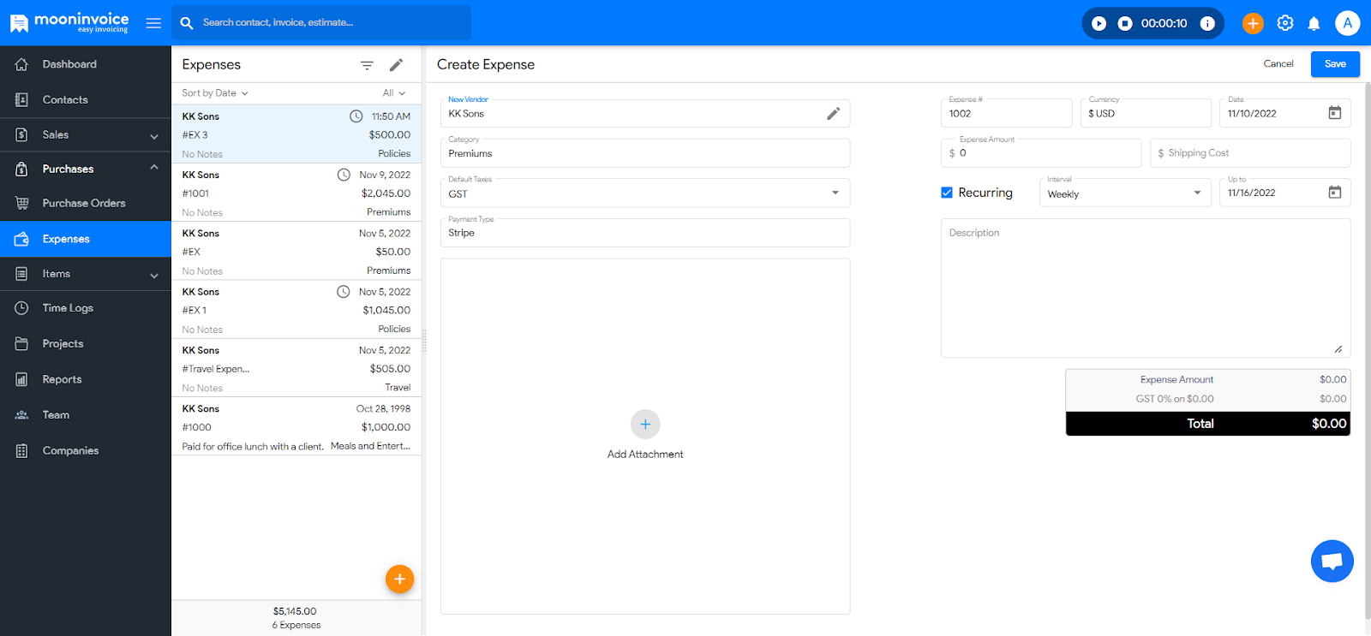Viewport: 1371px width, 636px height.
Task: Click the Add Attachment plus icon
Action: [645, 424]
